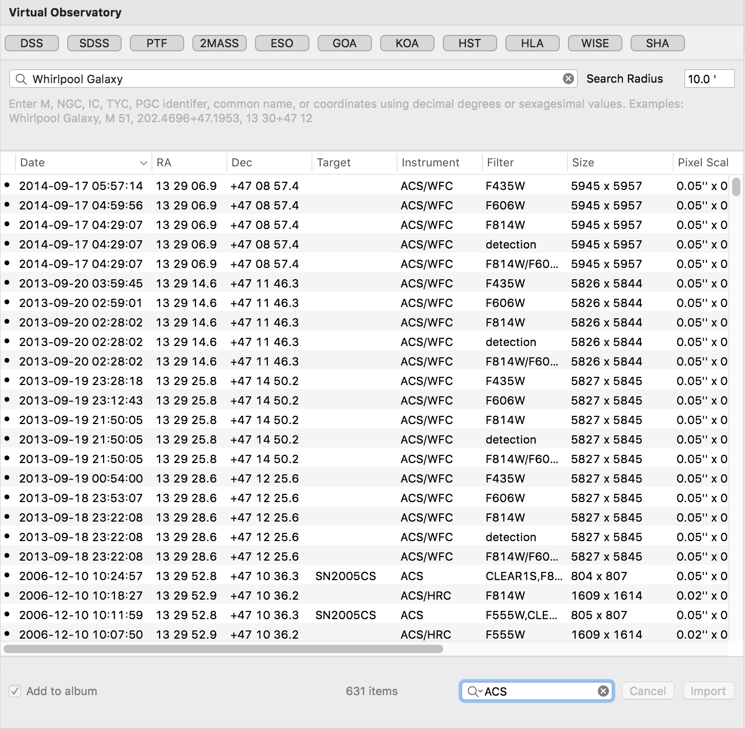Click the 804 x 807 size cell
Image resolution: width=745 pixels, height=729 pixels.
point(599,576)
